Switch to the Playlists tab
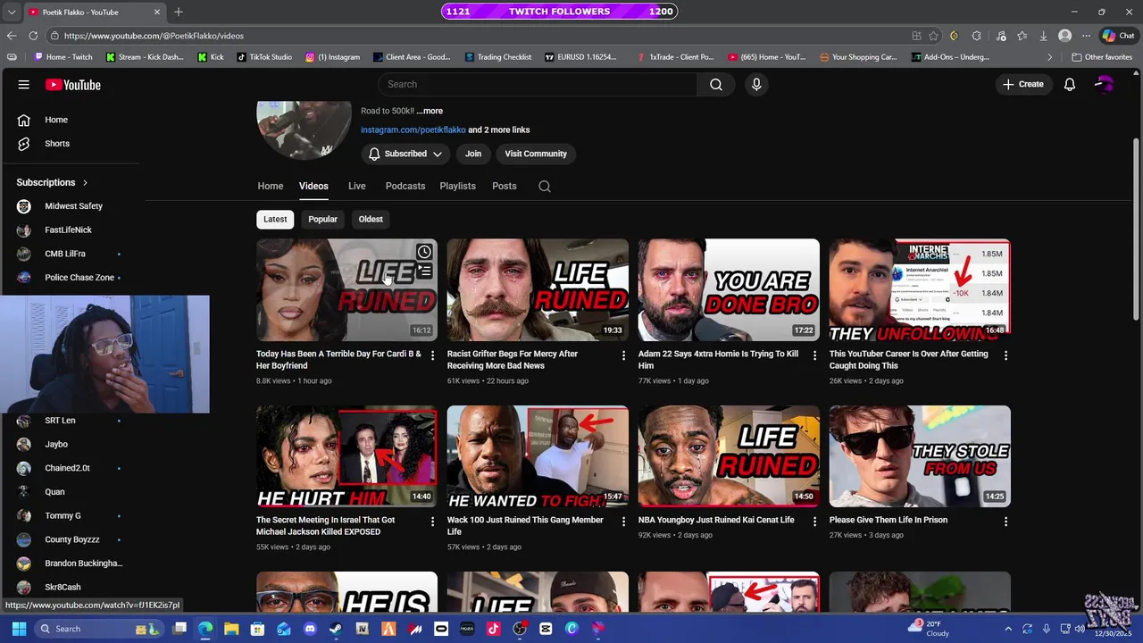Screen dimensions: 1143x643 click(x=457, y=186)
